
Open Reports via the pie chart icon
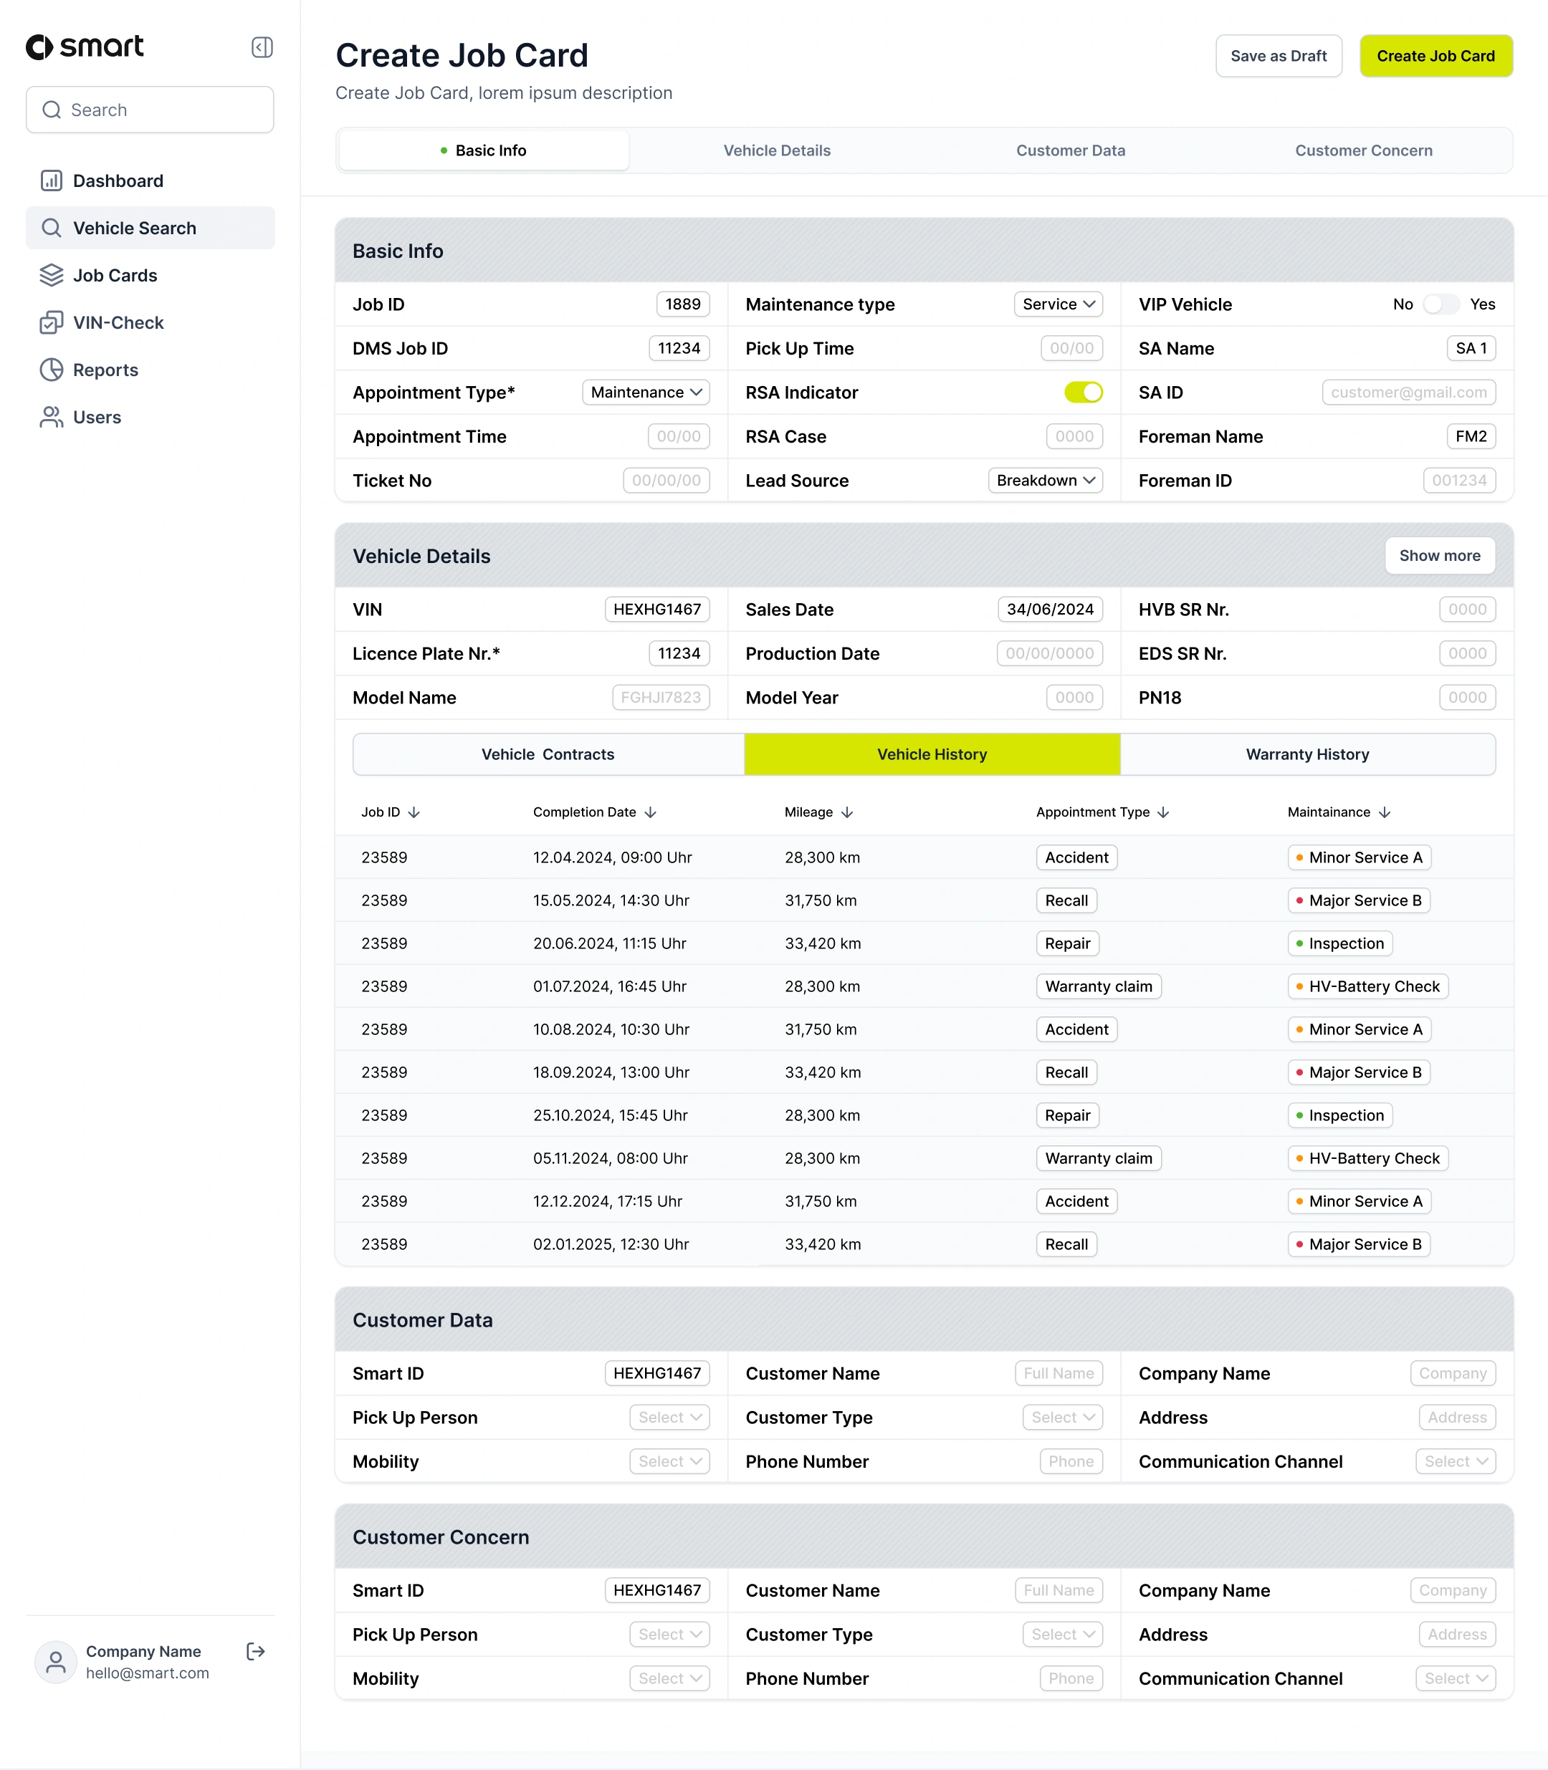coord(52,370)
